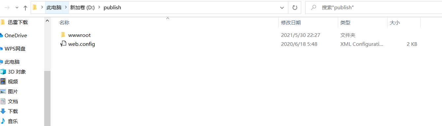Click the Refresh button in address bar
Image resolution: width=442 pixels, height=126 pixels.
click(x=295, y=7)
